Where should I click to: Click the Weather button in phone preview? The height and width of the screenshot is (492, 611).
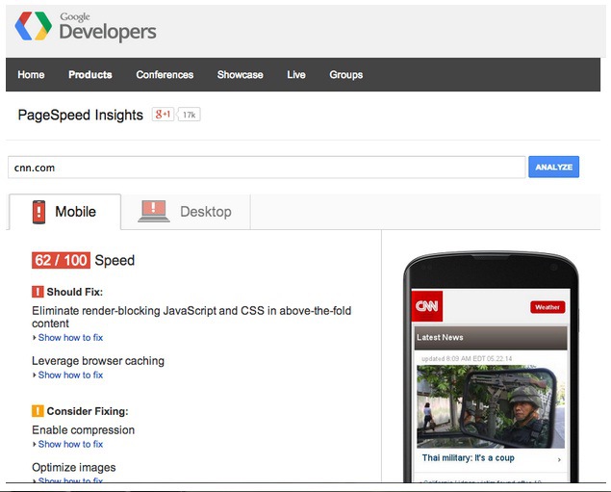point(547,307)
